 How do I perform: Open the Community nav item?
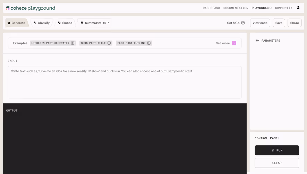tap(283, 8)
